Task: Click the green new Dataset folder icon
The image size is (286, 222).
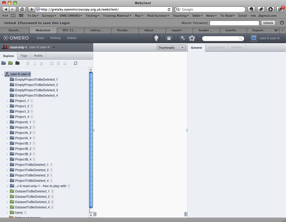Action: click(10, 63)
